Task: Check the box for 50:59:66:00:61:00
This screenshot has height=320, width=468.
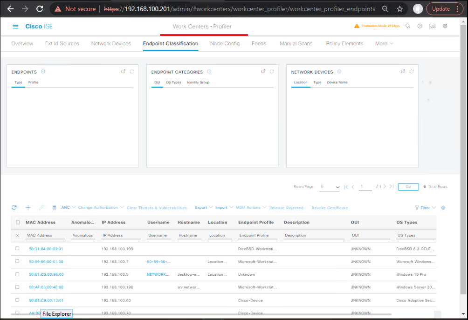Action: click(x=17, y=261)
